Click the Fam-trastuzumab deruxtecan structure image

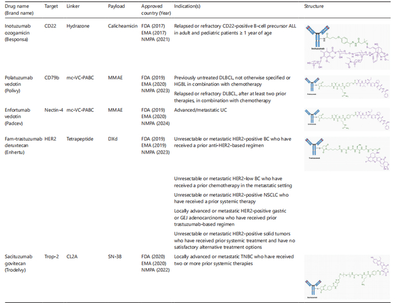(347, 154)
